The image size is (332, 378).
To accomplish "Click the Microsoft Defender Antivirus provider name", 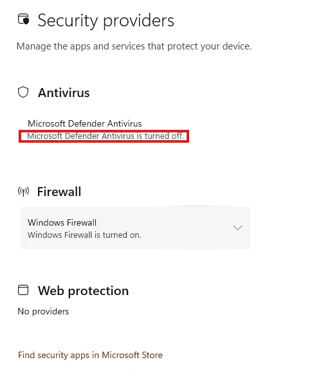I will (85, 123).
